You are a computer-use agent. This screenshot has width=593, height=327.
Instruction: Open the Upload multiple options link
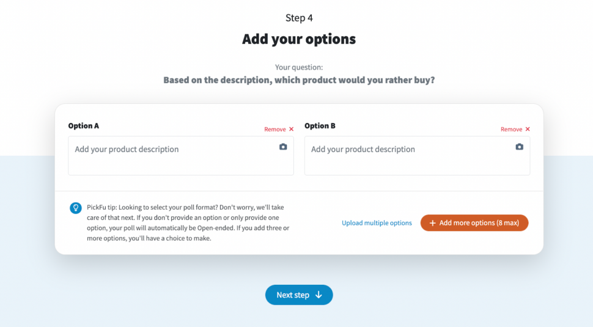377,223
